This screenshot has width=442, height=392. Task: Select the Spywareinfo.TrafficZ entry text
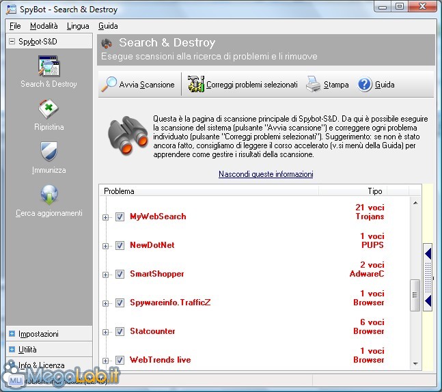tap(170, 303)
